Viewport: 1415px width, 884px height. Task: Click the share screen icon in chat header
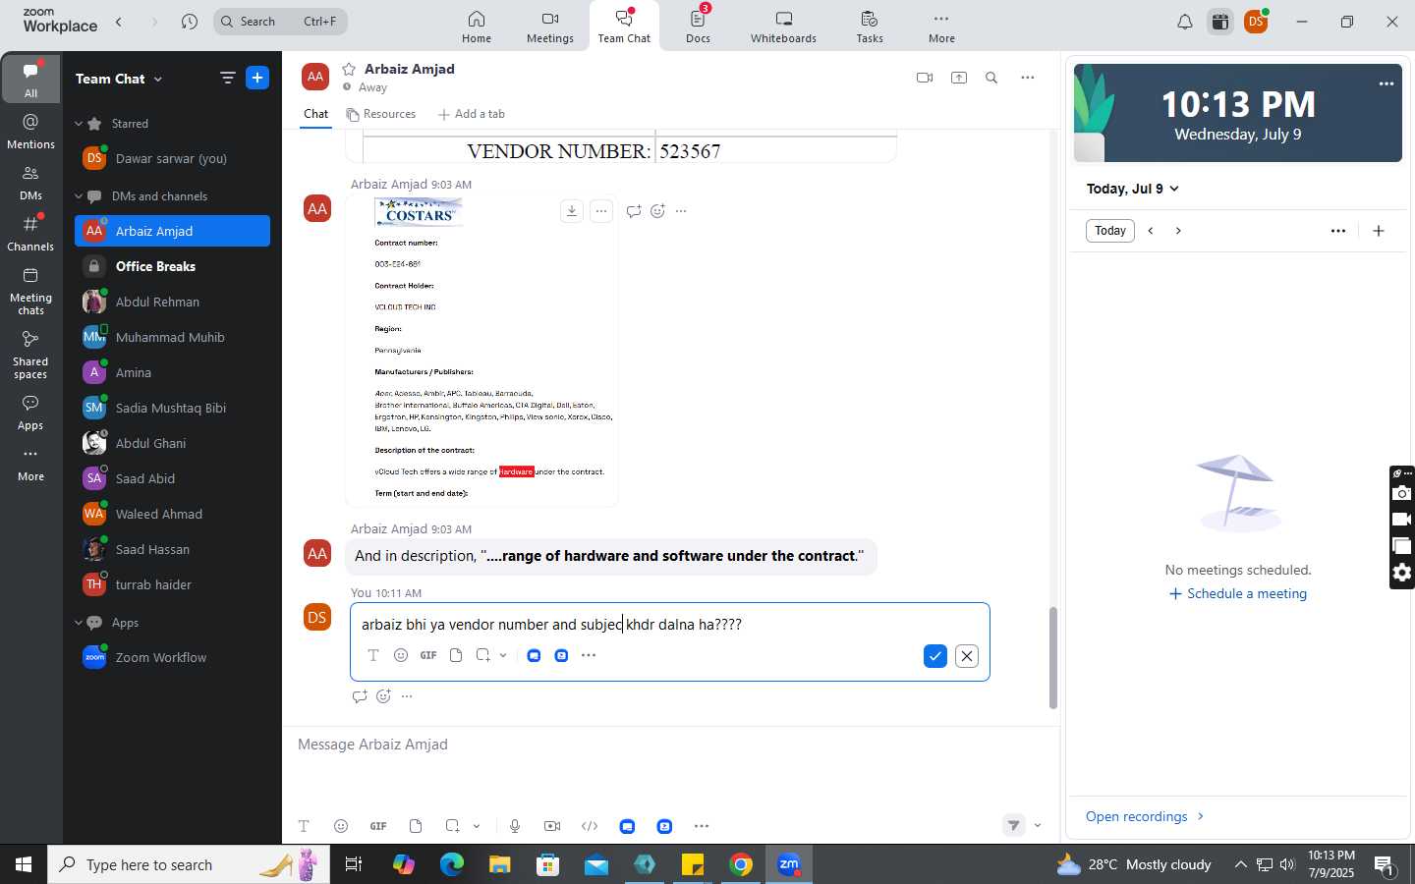point(959,78)
